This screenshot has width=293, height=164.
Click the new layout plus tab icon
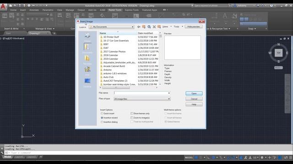(41, 157)
